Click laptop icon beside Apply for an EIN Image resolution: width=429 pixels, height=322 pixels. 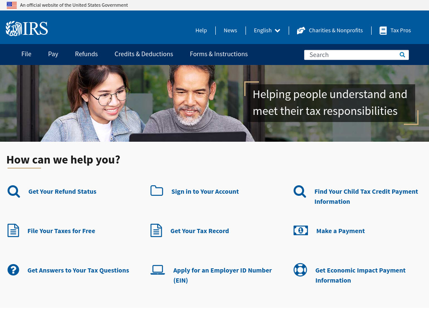coord(158,270)
